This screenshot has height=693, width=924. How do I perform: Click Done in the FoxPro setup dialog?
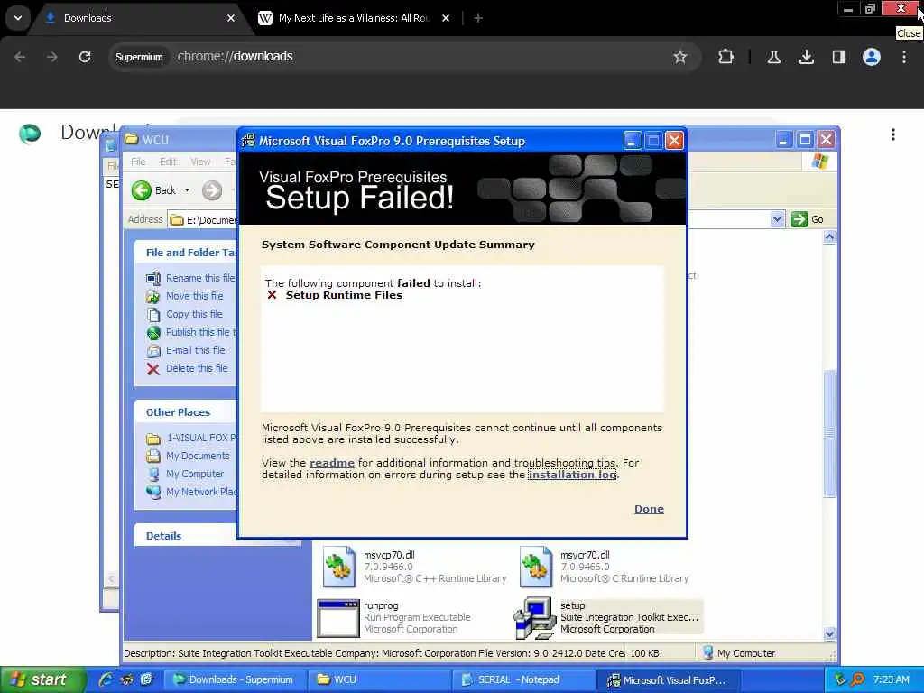(649, 509)
